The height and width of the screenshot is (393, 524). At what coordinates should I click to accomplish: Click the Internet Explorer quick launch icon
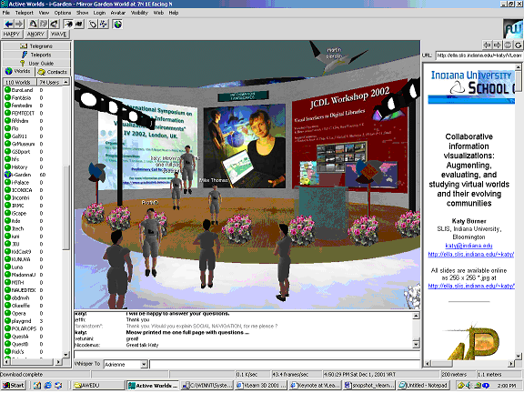[x=47, y=386]
